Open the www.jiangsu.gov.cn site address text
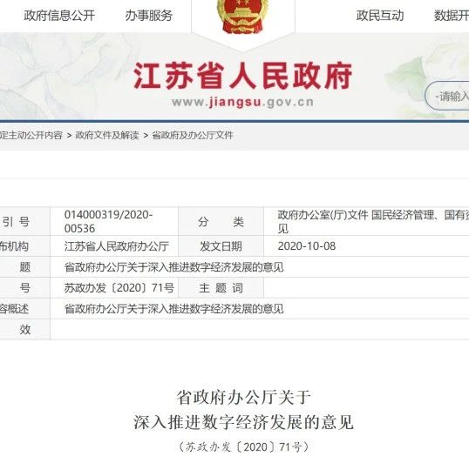The width and height of the screenshot is (469, 470). pyautogui.click(x=242, y=102)
